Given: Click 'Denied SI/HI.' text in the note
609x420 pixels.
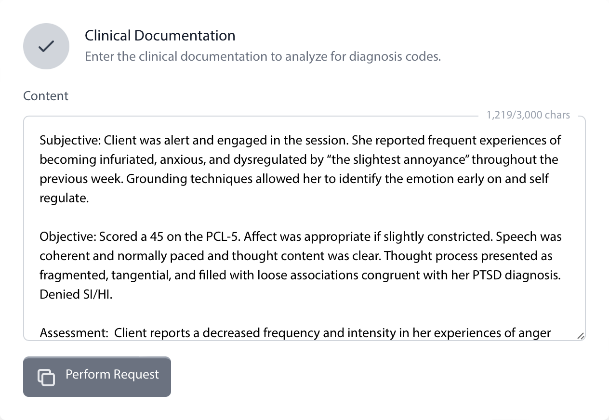Looking at the screenshot, I should pyautogui.click(x=76, y=294).
